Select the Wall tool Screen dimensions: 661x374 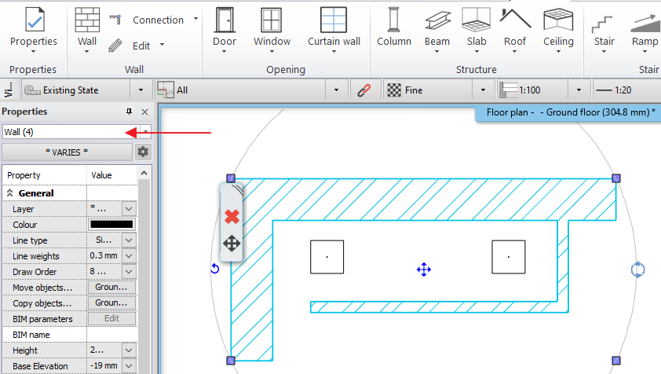click(x=87, y=31)
